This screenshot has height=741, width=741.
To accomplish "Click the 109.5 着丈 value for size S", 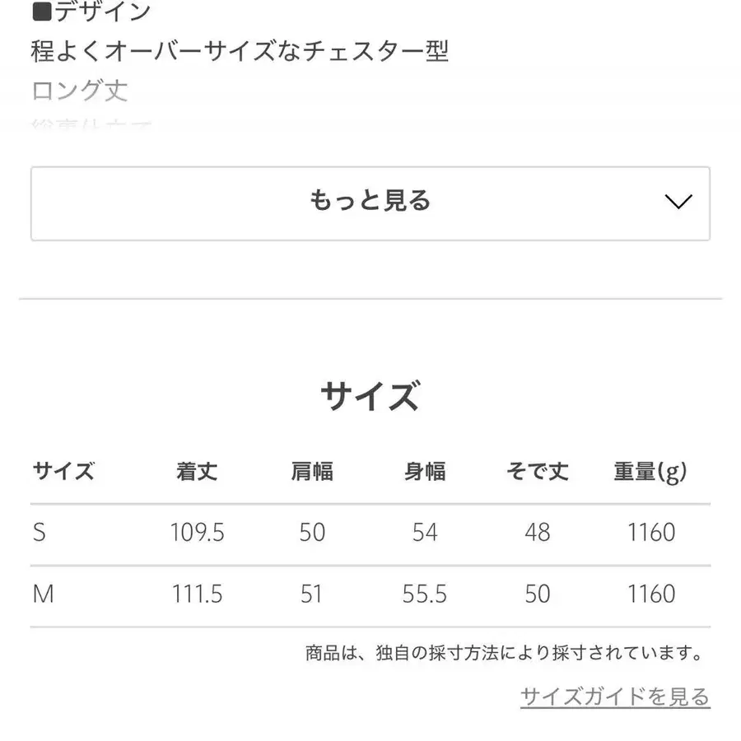I will click(x=197, y=533).
